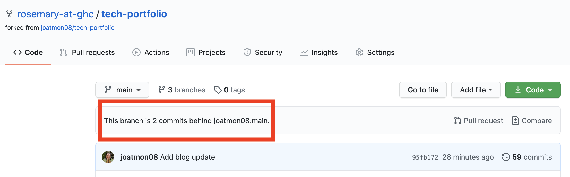Viewport: 570px width, 177px height.
Task: Click the Compare link in the branch banner
Action: [532, 121]
